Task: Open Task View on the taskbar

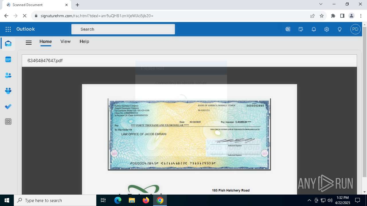Action: click(103, 200)
